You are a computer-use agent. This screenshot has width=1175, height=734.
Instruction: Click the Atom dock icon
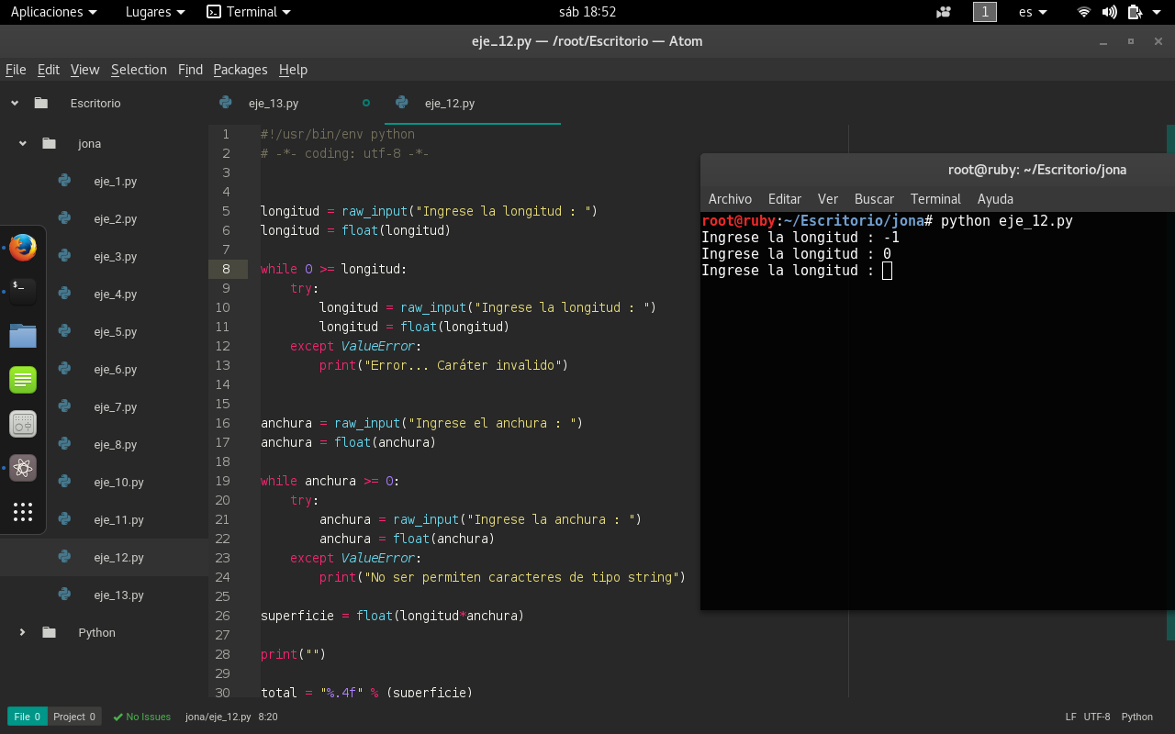[23, 468]
